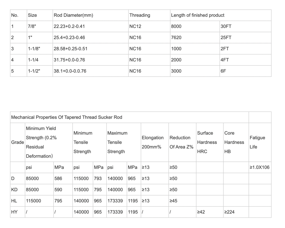Click the Length of finished product header

pos(198,15)
